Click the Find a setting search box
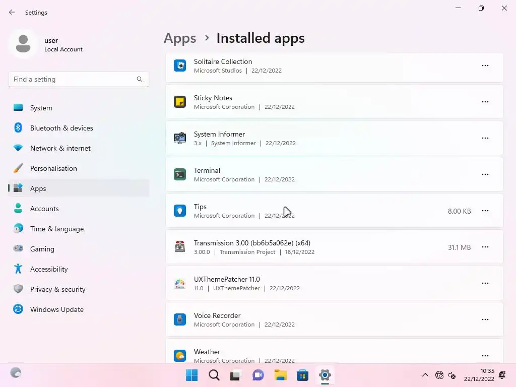 coord(78,79)
